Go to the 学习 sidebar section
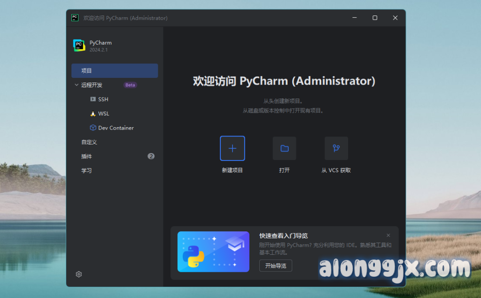The width and height of the screenshot is (481, 298). tap(87, 171)
